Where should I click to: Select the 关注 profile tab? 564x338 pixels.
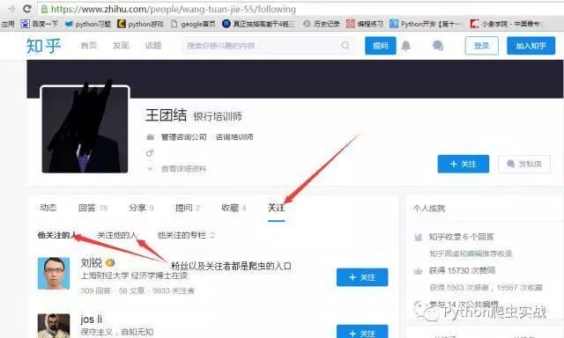[276, 208]
